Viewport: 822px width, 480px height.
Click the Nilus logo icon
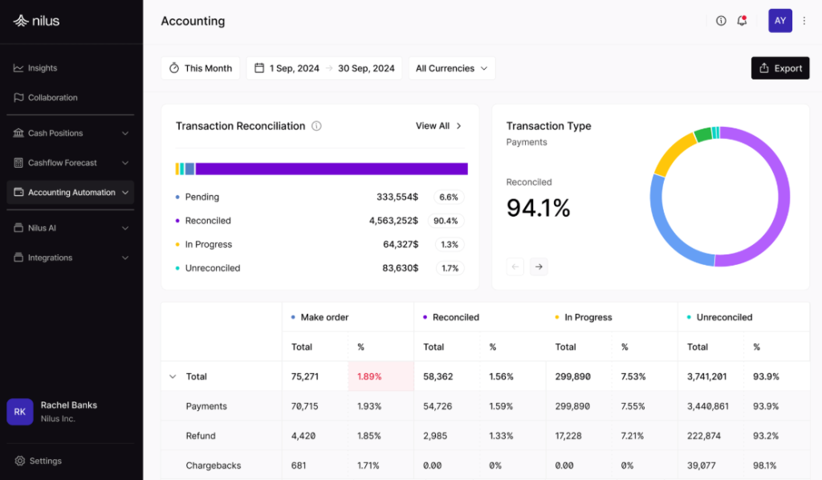[x=21, y=21]
